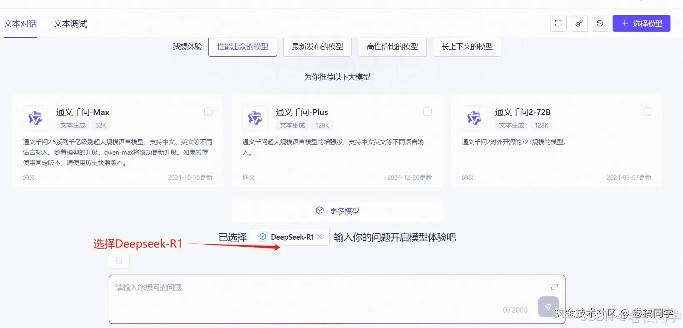Click the 通义千问-Plus title
The width and height of the screenshot is (683, 328).
(302, 112)
